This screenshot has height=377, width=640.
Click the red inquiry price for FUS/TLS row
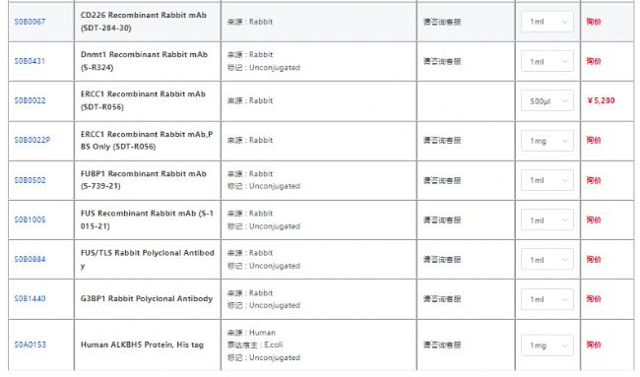click(x=594, y=259)
